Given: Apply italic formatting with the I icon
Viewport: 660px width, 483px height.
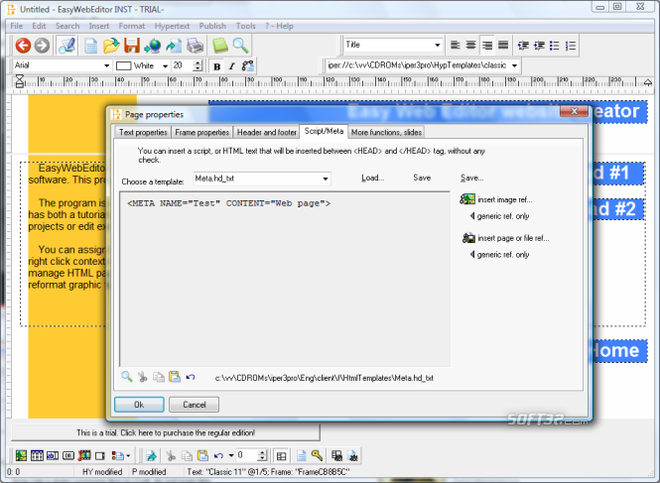Looking at the screenshot, I should click(x=232, y=66).
